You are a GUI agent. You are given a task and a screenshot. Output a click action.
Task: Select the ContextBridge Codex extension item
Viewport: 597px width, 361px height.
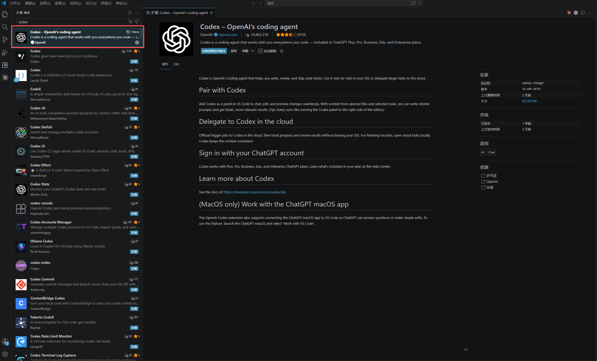pos(77,303)
